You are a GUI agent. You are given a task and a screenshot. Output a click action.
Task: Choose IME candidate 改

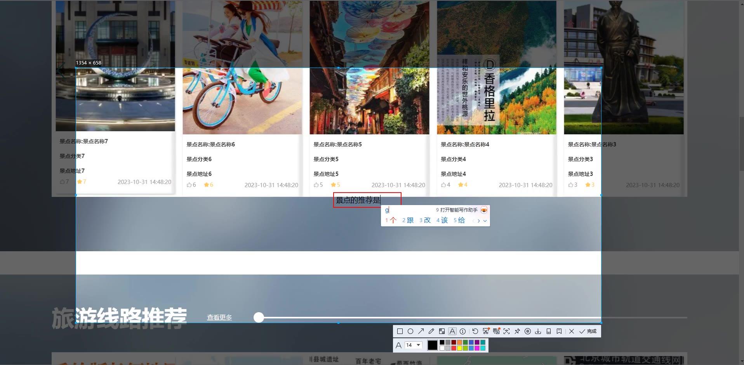[x=425, y=220]
